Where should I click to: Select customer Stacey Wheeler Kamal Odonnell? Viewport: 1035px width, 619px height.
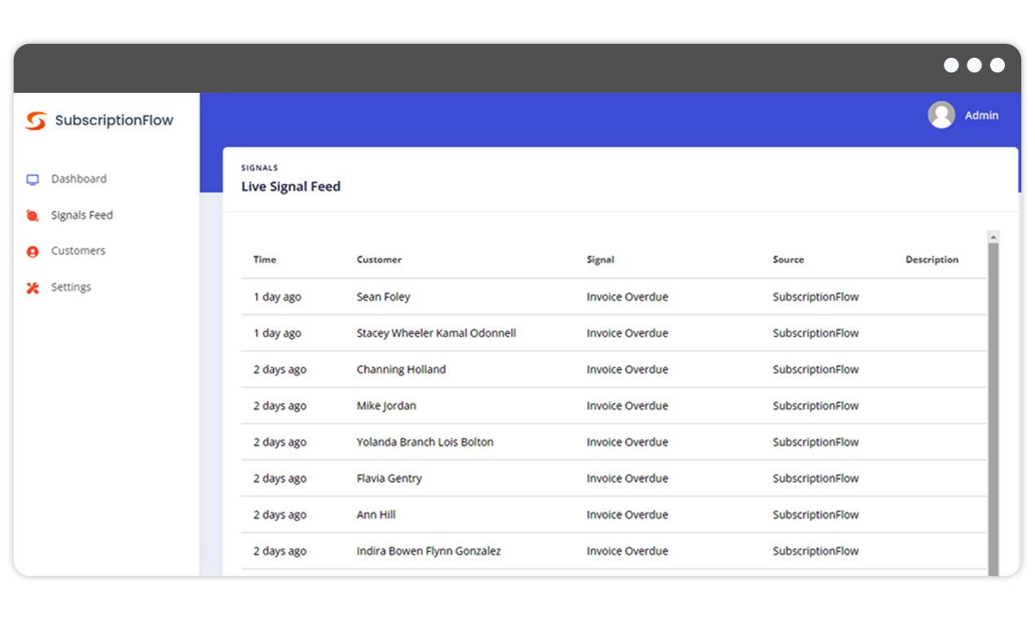click(x=437, y=333)
